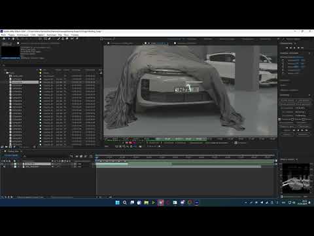Click the timeline zoom slider at panel bottom

[x=104, y=197]
